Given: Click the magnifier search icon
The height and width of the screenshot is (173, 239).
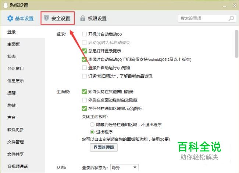Looking at the screenshot, I should (231, 18).
